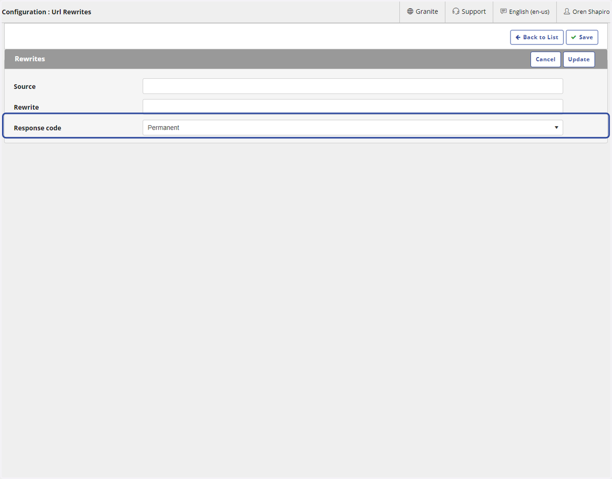Select the Response code label

pos(37,128)
